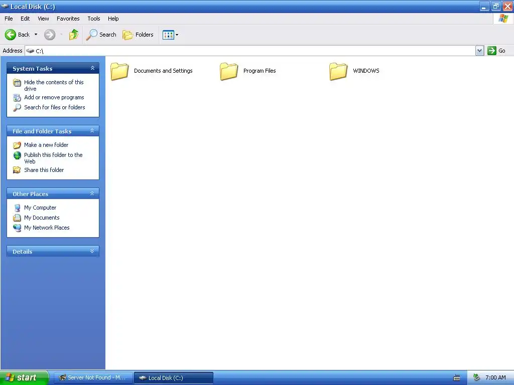Go to My Network Places link
The width and height of the screenshot is (514, 385).
click(x=47, y=228)
